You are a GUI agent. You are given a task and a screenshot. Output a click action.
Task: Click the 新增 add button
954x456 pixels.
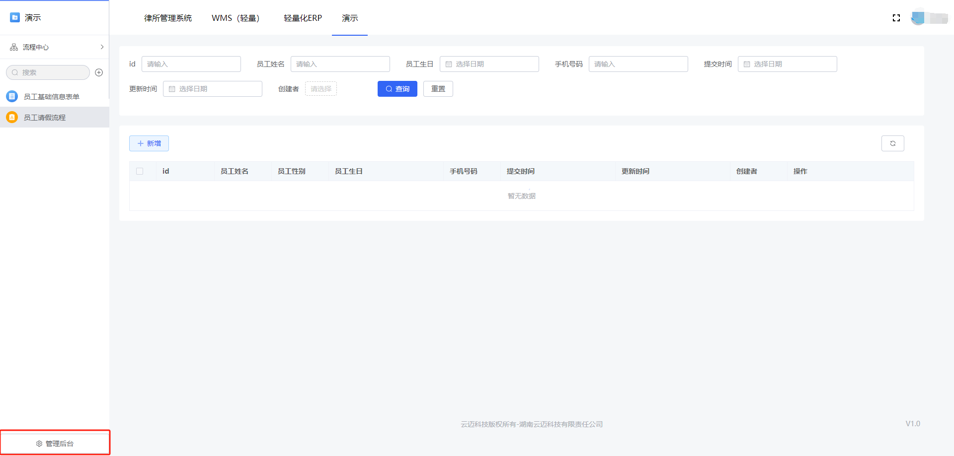149,143
